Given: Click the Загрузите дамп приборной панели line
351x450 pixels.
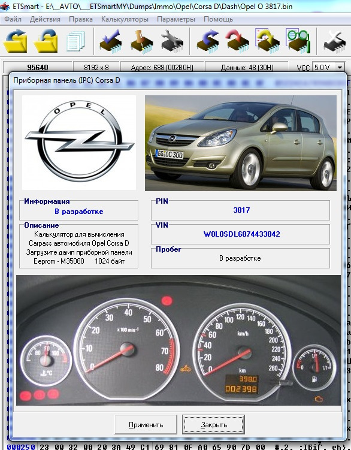Looking at the screenshot, I should tap(79, 252).
